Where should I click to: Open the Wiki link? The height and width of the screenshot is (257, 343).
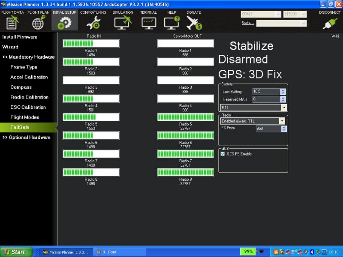[x=335, y=36]
